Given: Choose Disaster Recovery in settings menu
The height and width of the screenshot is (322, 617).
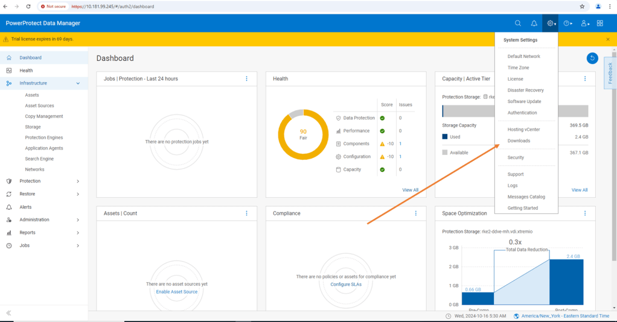Looking at the screenshot, I should pos(525,90).
